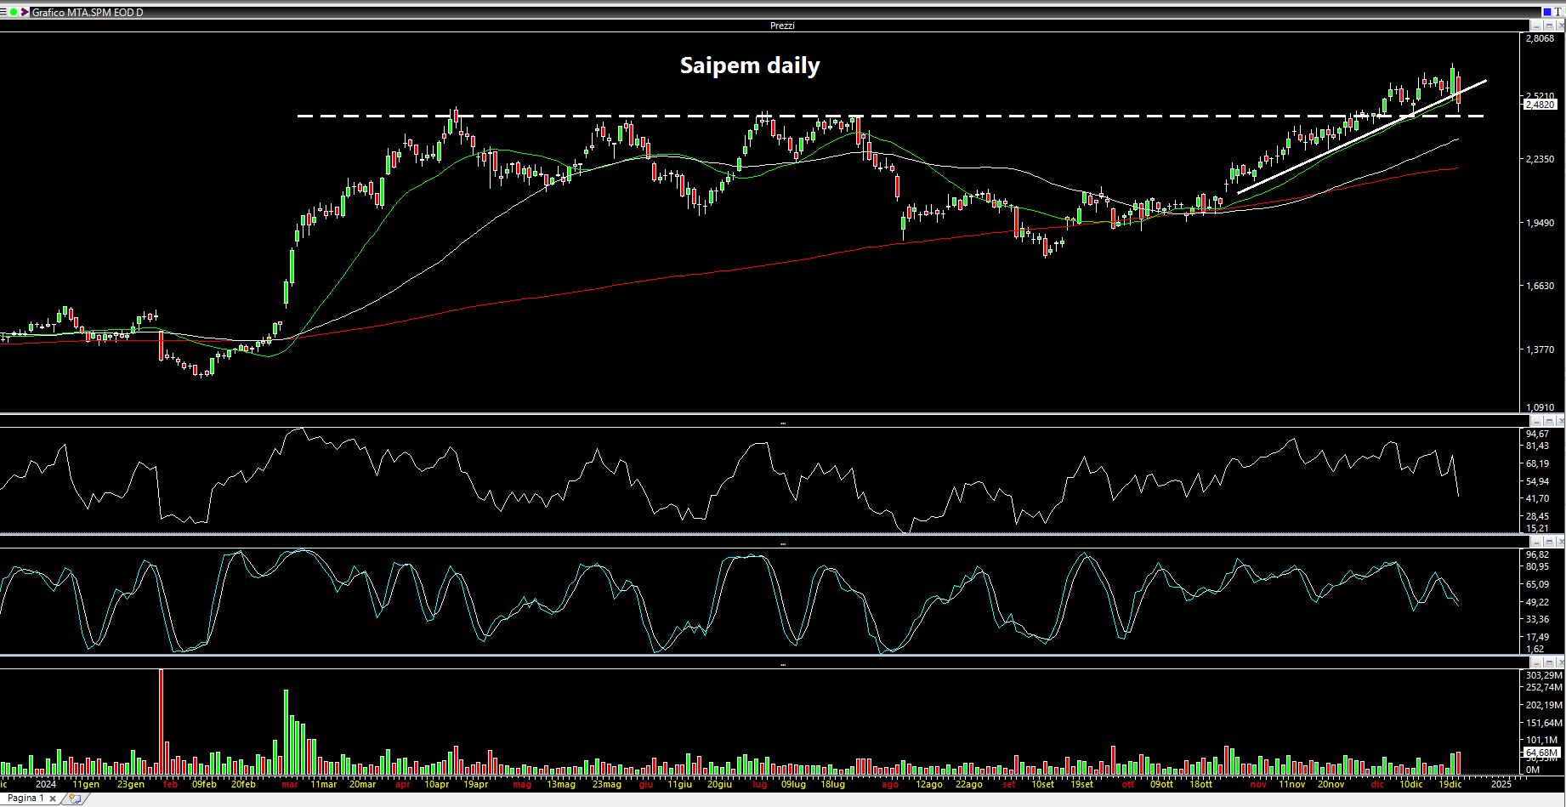The image size is (1566, 807).
Task: Click the '09feb' date axis label
Action: 204,784
